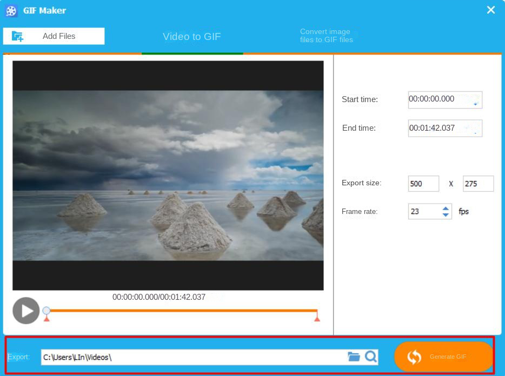Select the playback slider handle

[46, 310]
